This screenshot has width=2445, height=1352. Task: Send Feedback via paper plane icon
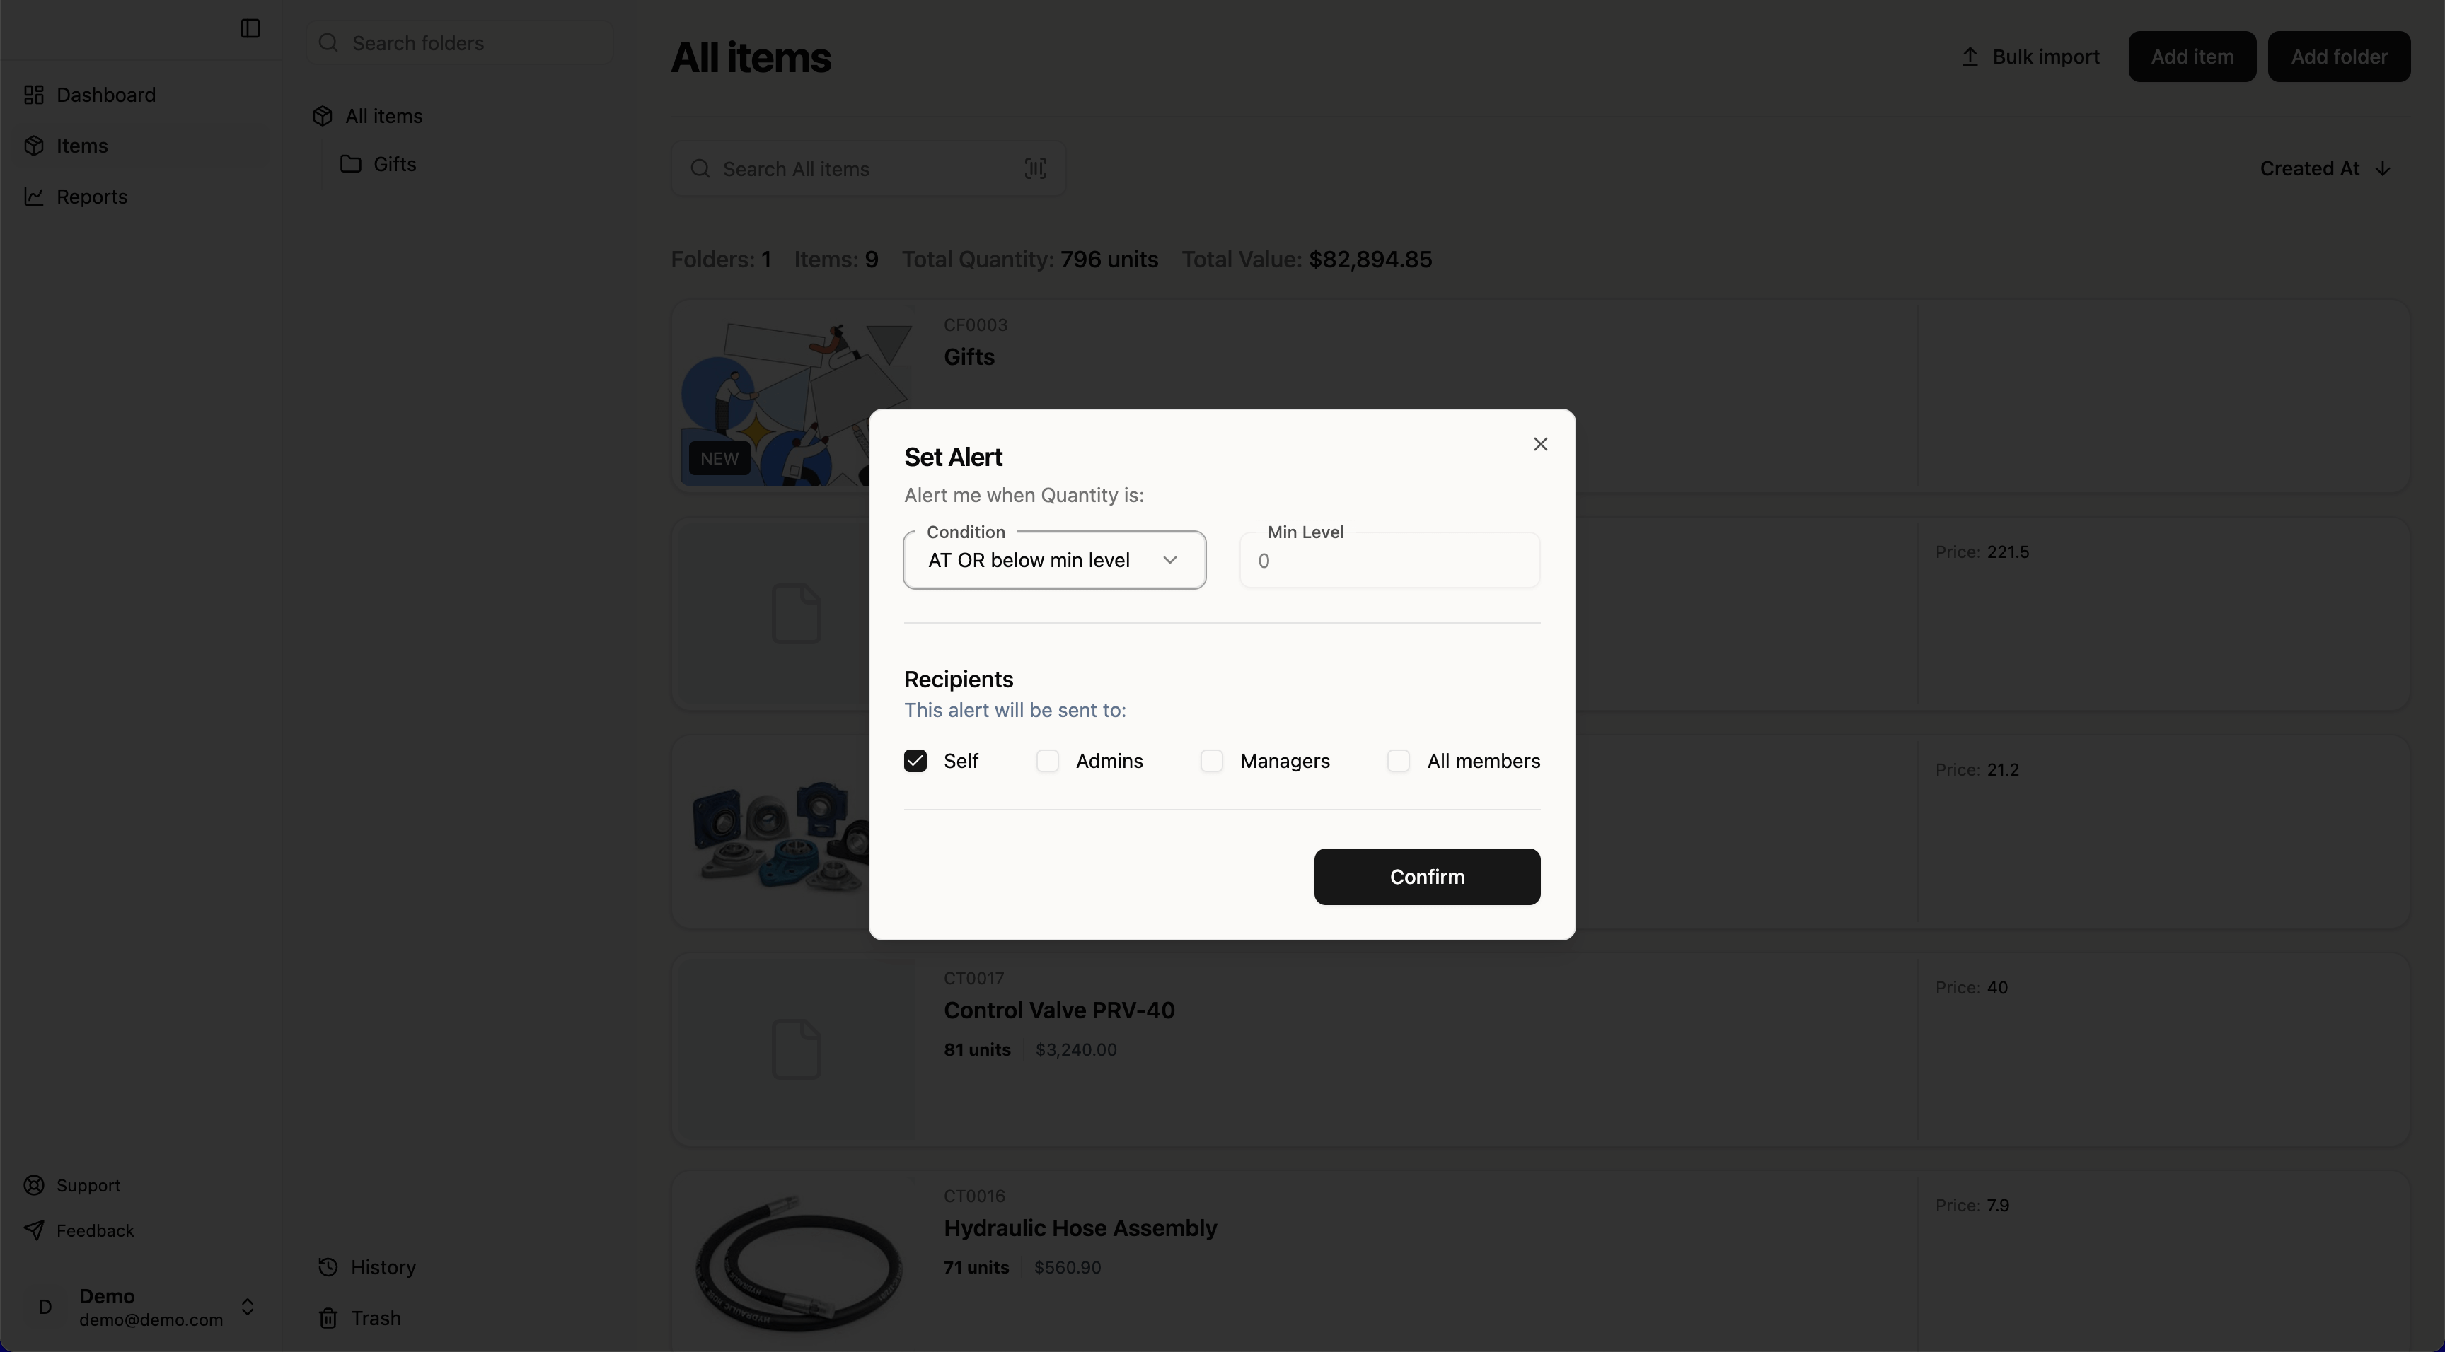34,1230
